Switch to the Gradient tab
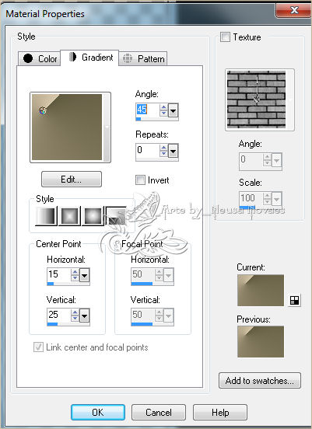The width and height of the screenshot is (312, 429). click(x=89, y=58)
